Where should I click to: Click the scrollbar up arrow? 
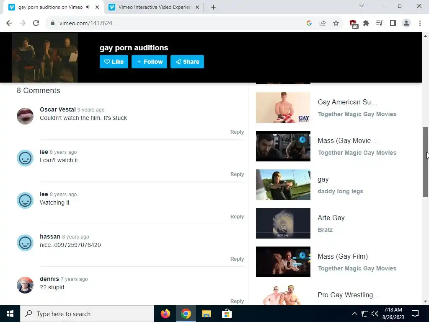(x=425, y=36)
